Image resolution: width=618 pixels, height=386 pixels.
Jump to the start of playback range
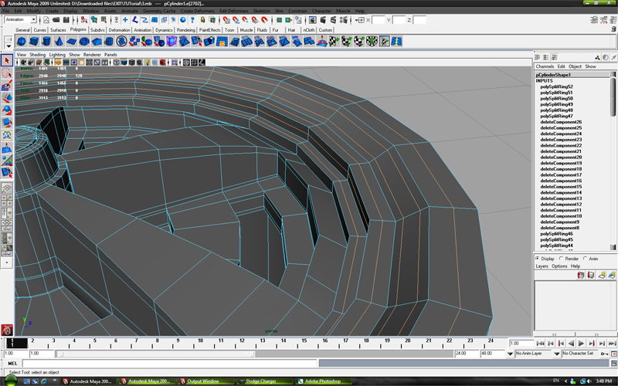point(538,343)
